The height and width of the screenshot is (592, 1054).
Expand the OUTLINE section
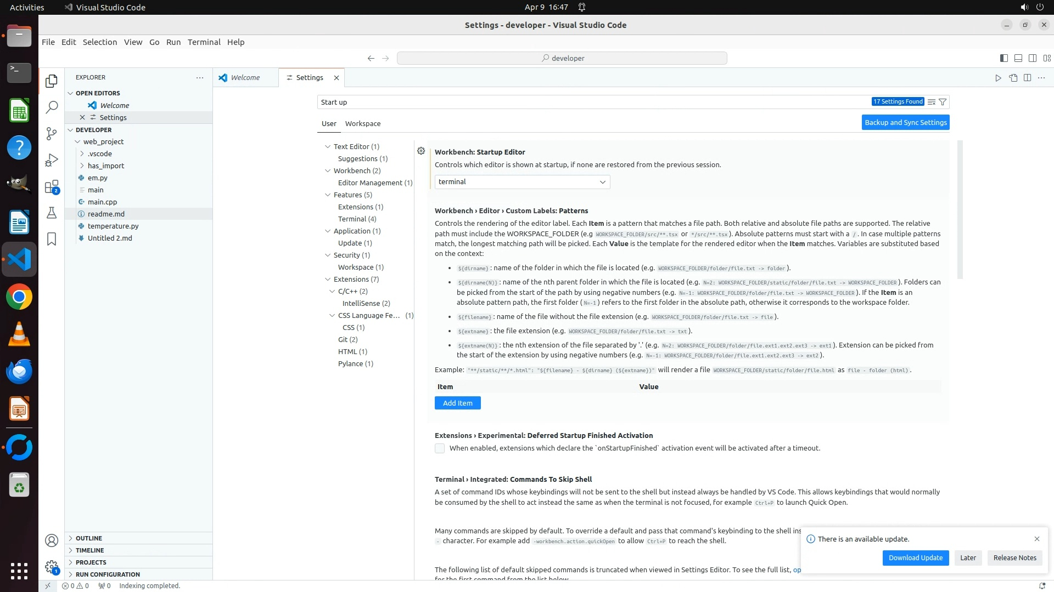point(89,538)
